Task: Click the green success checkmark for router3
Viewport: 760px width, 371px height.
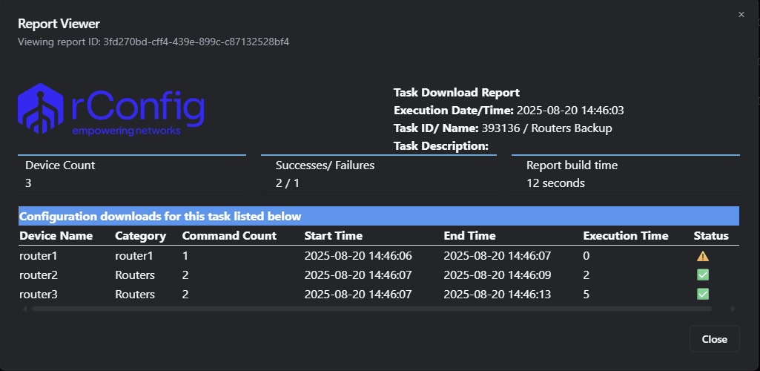Action: pos(702,295)
